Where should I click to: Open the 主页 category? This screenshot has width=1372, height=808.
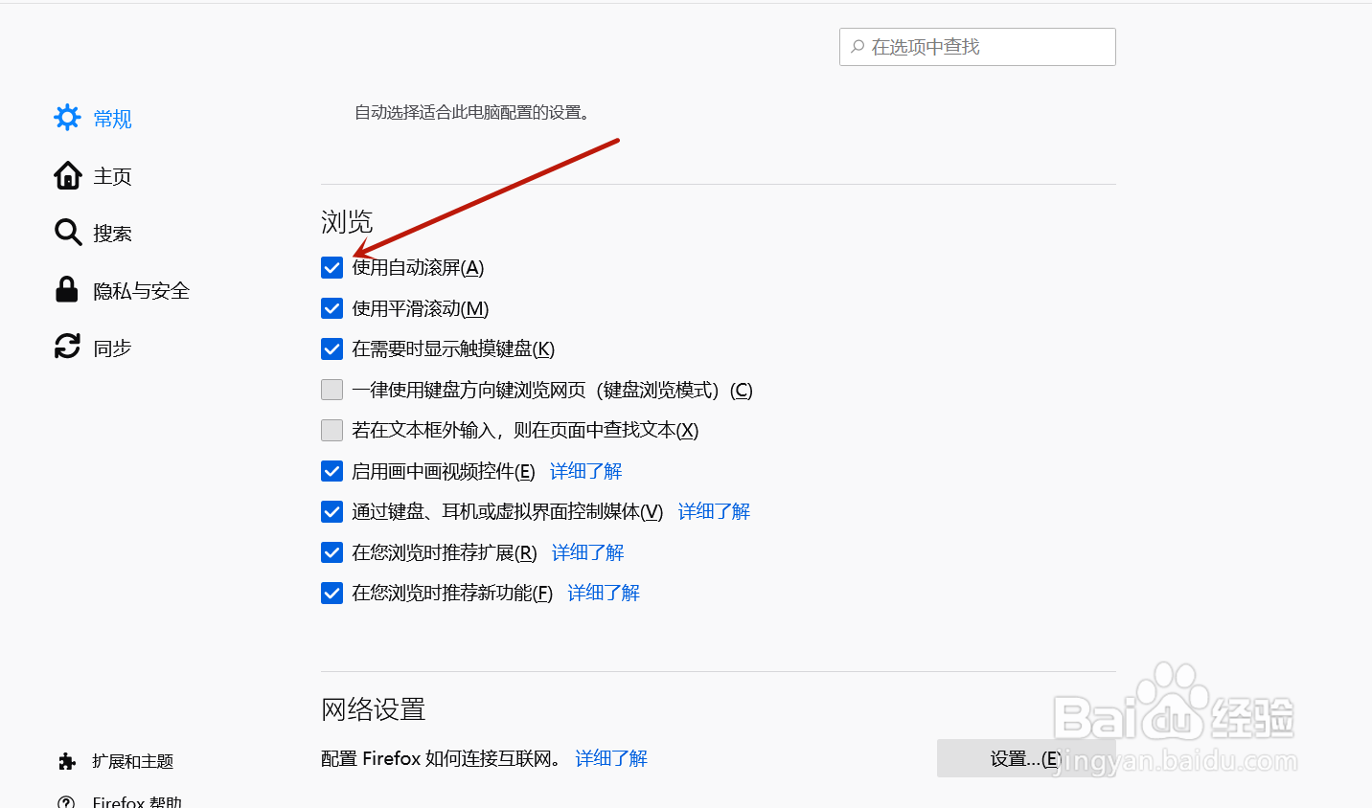[112, 176]
